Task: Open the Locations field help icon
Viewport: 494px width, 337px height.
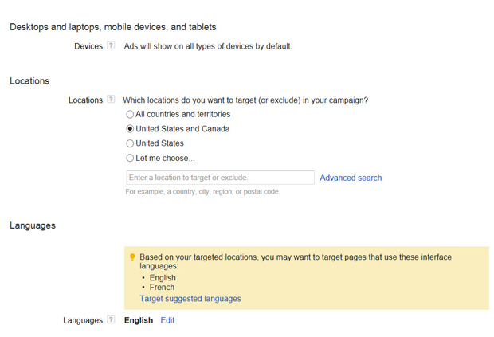Action: pyautogui.click(x=112, y=100)
